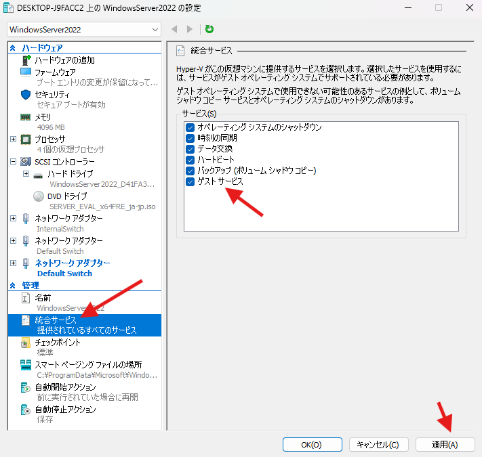
Task: Click the キャンセル(C) button
Action: coord(379,445)
